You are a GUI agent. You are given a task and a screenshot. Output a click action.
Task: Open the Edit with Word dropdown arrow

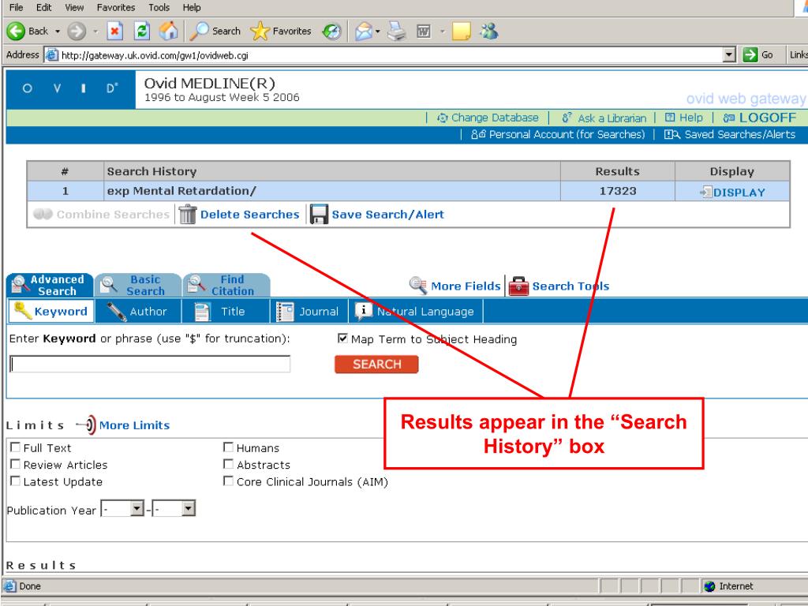coord(442,32)
